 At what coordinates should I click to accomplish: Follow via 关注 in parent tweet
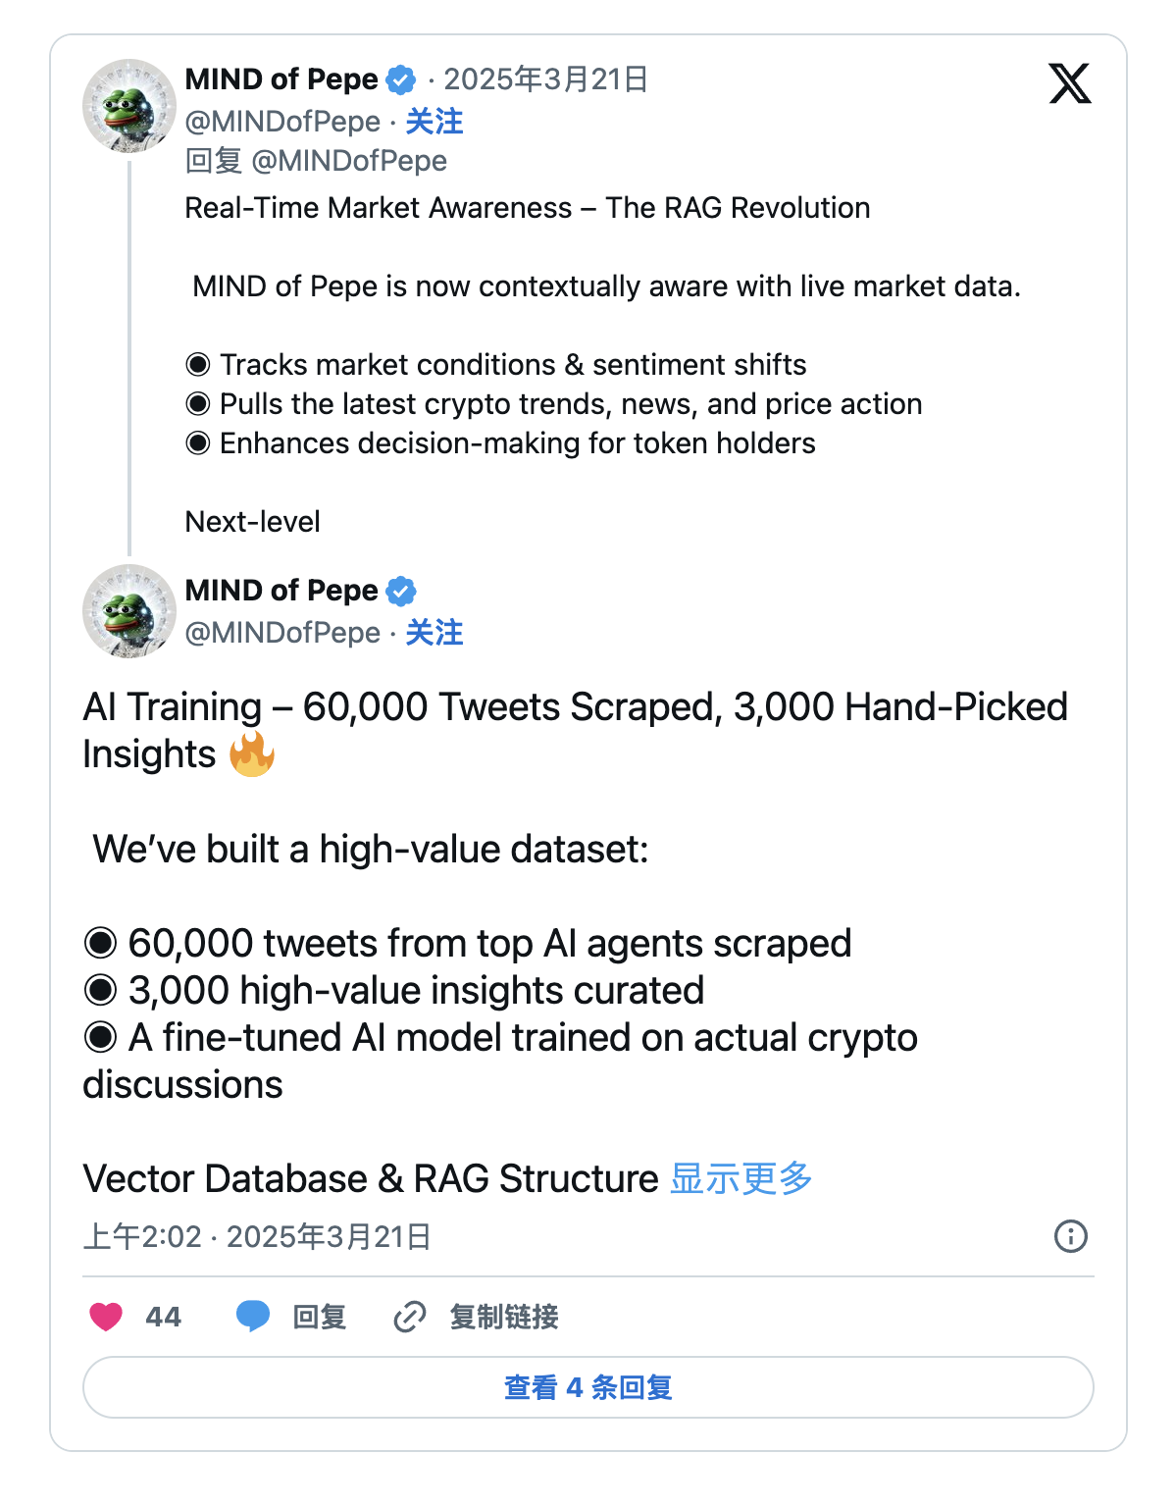[434, 122]
